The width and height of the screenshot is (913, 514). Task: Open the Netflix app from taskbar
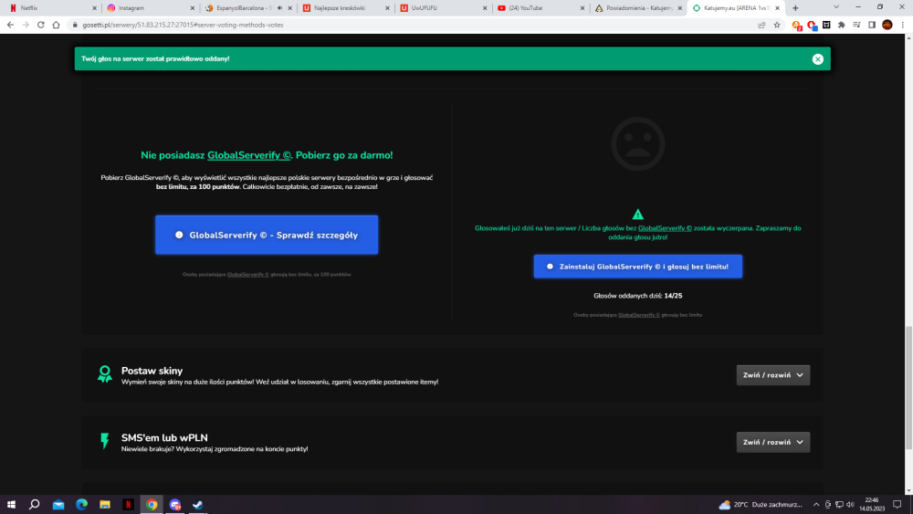pyautogui.click(x=128, y=505)
